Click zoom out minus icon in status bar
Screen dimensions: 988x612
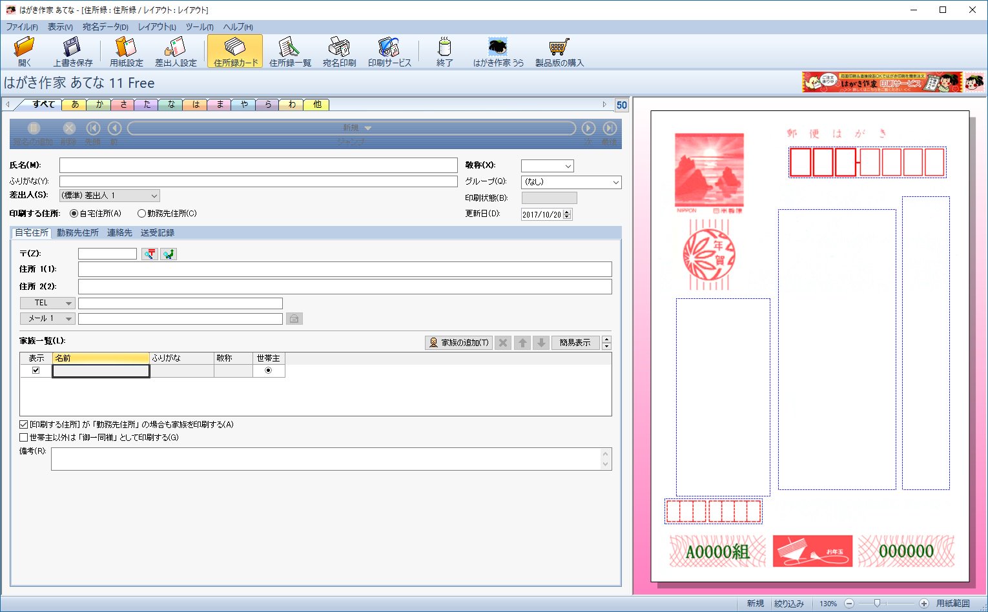[x=849, y=604]
